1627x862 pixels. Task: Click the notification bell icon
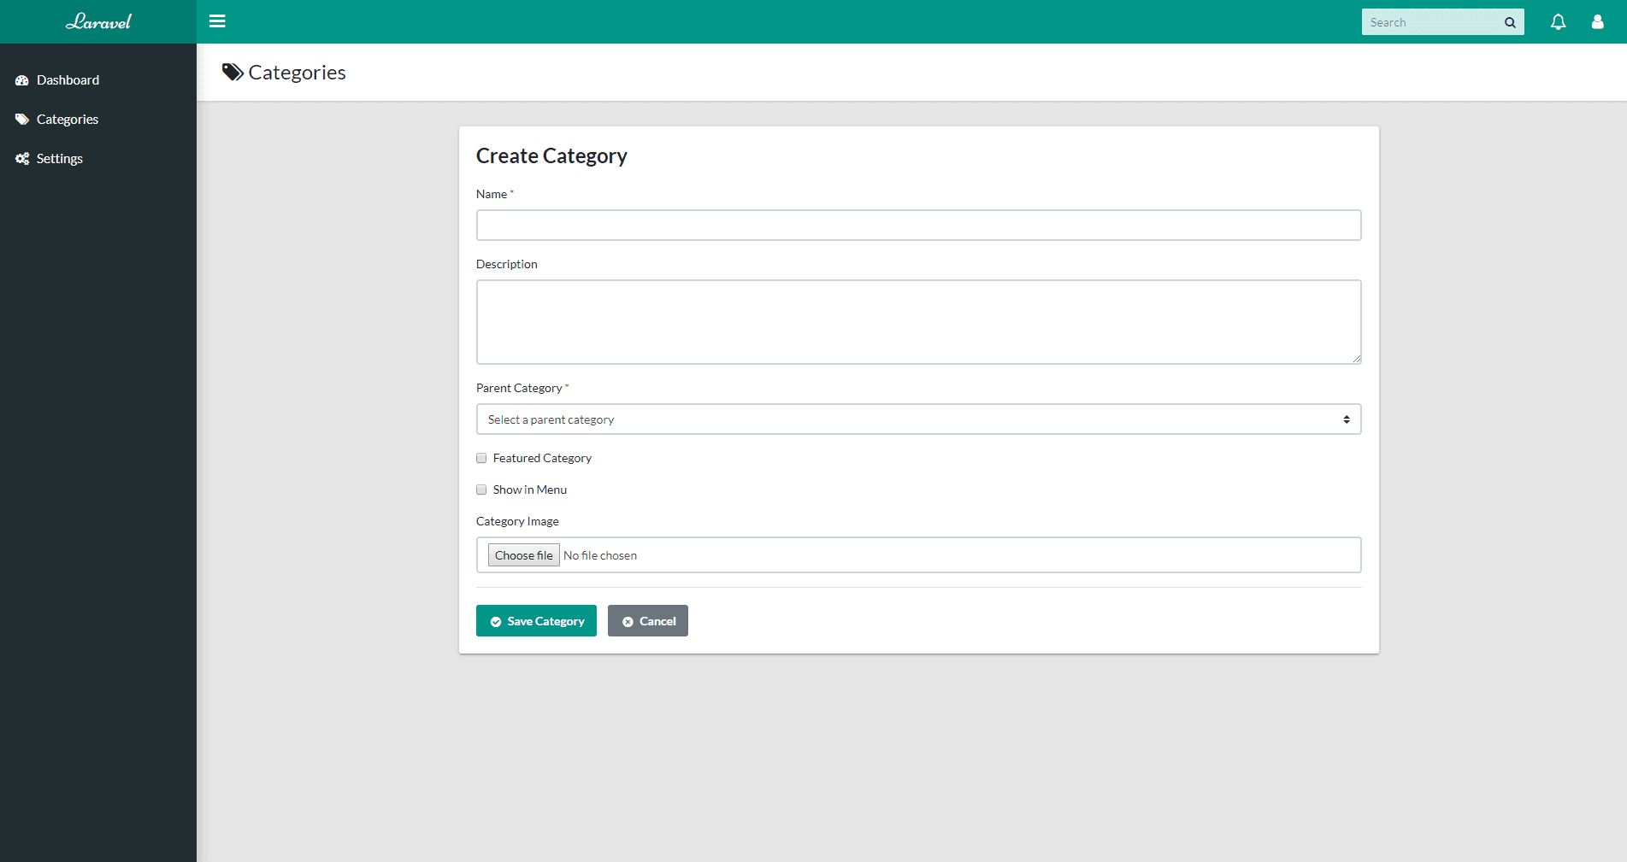tap(1558, 21)
